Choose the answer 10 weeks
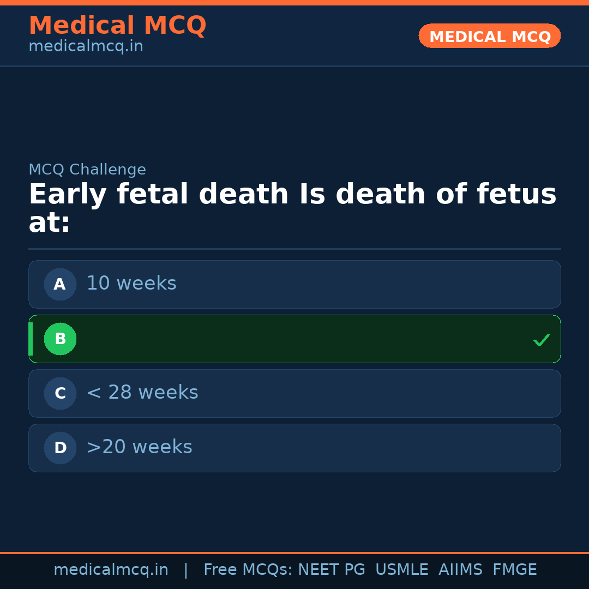Image resolution: width=589 pixels, height=589 pixels. (x=131, y=284)
